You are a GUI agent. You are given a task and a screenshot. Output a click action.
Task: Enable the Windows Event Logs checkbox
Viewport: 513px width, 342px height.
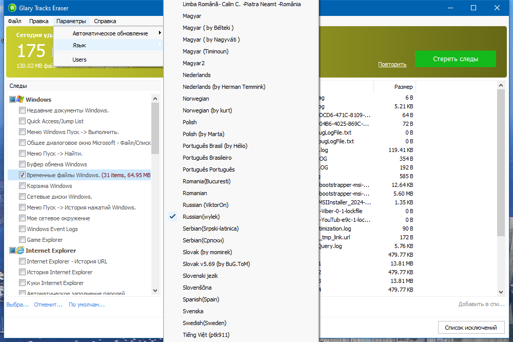point(22,229)
